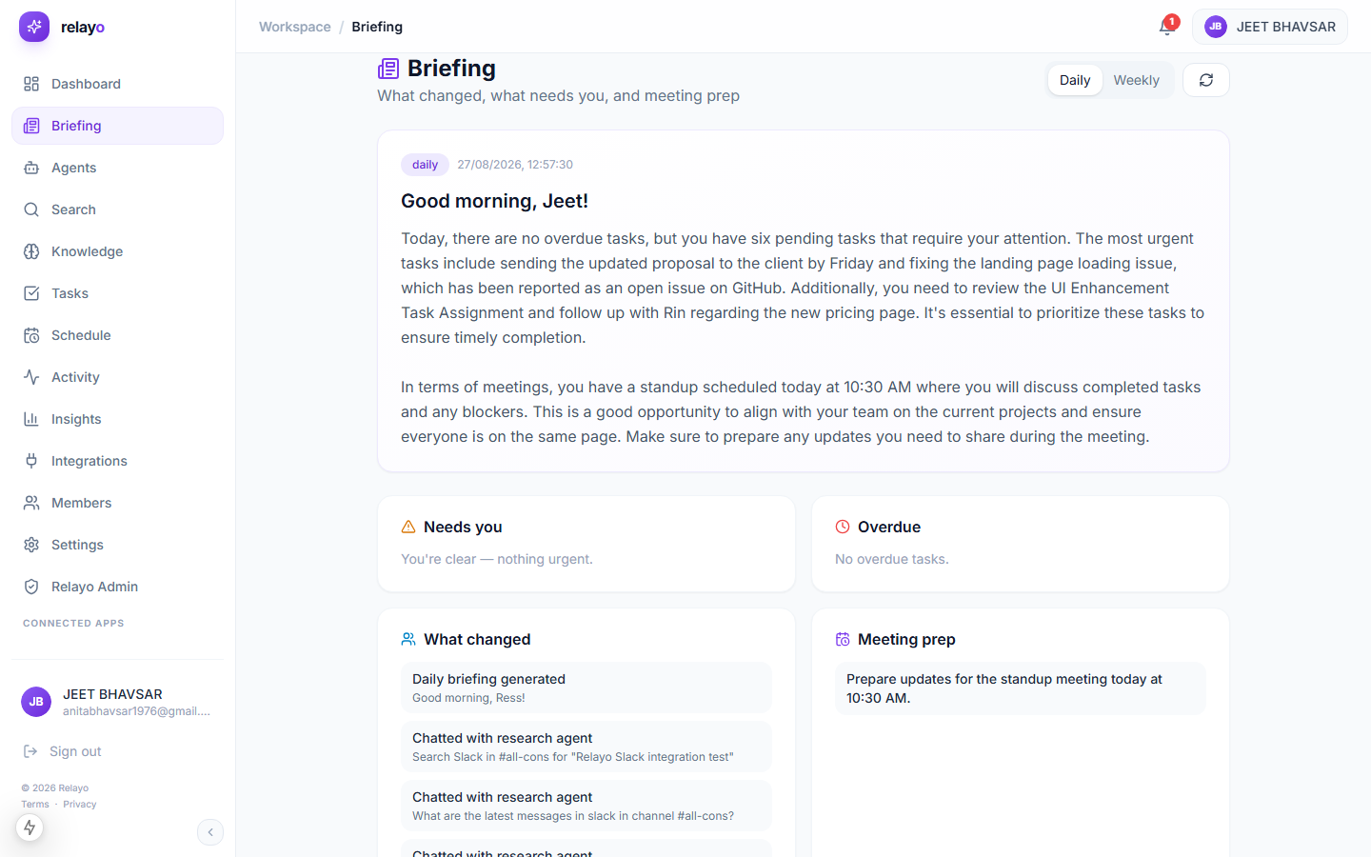Open the Daily briefing generated entry

tap(586, 688)
